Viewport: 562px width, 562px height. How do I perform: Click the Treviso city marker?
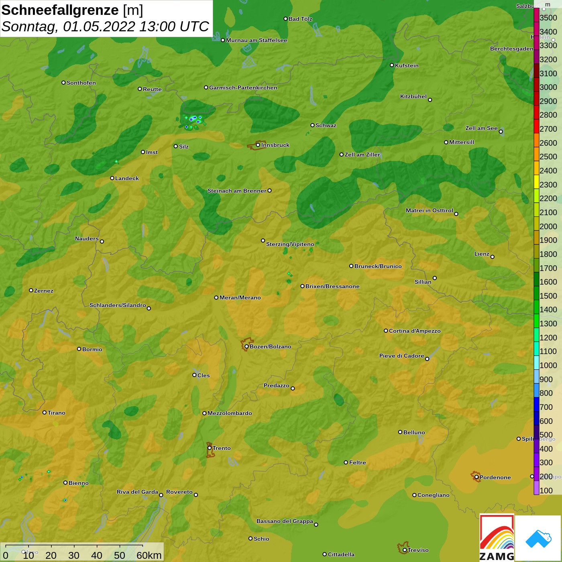click(405, 550)
